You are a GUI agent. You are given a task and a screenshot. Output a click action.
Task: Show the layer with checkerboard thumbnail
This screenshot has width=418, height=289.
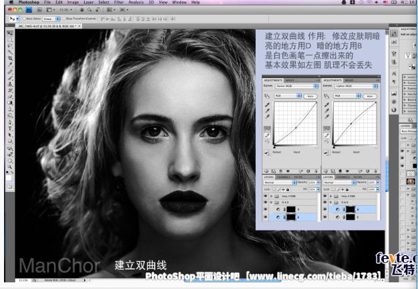pos(402,174)
